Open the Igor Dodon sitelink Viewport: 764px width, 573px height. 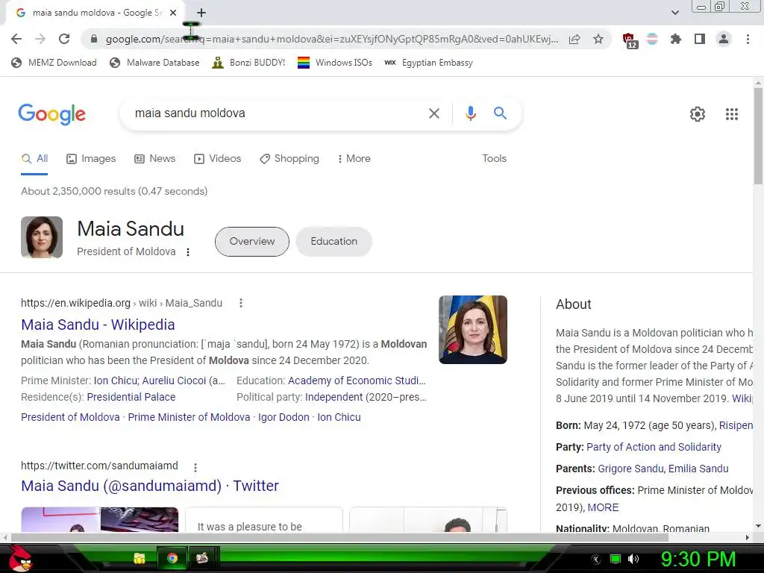click(x=284, y=418)
